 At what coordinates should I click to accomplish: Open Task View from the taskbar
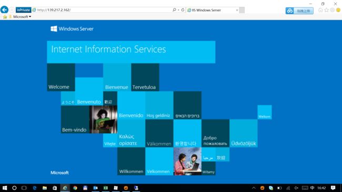point(24,188)
